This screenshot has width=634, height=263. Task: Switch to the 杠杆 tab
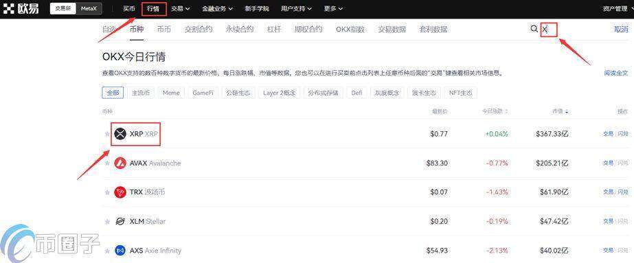pyautogui.click(x=274, y=29)
